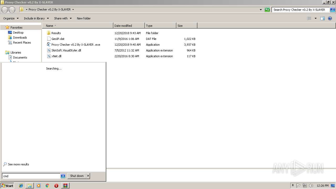Viewport: 336px width, 189px height.
Task: Click the Action Center flag icon
Action: click(298, 186)
